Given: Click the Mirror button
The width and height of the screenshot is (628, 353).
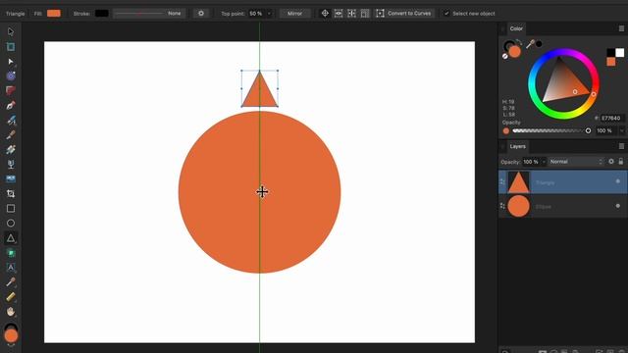Looking at the screenshot, I should tap(294, 13).
